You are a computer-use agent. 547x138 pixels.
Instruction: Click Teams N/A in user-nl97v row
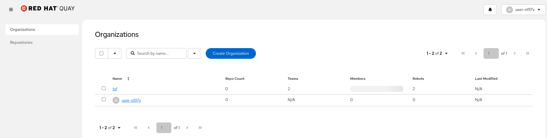tap(291, 100)
